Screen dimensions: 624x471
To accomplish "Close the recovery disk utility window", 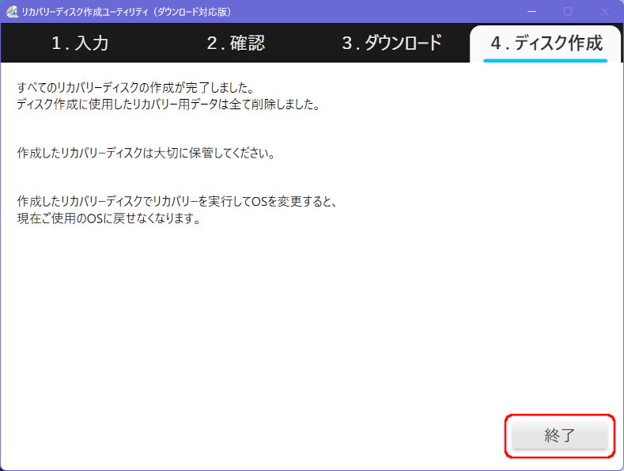I will click(x=604, y=12).
